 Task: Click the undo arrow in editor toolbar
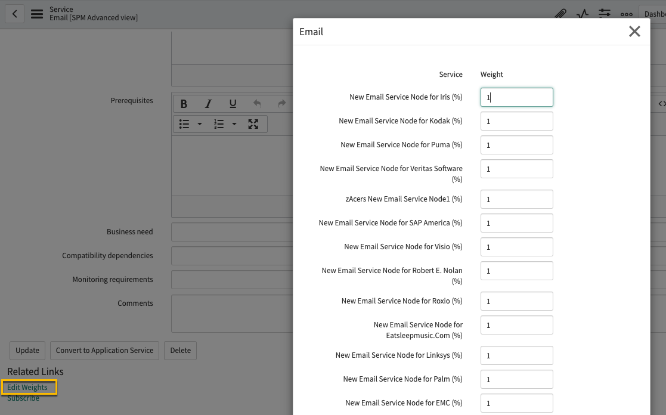point(257,104)
